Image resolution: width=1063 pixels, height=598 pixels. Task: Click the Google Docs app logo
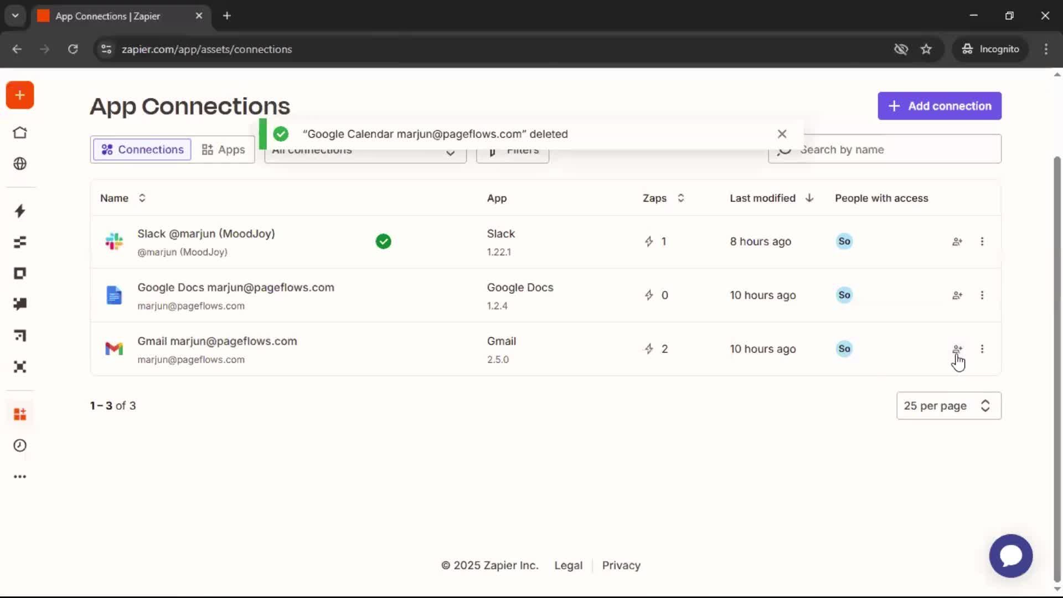tap(114, 295)
